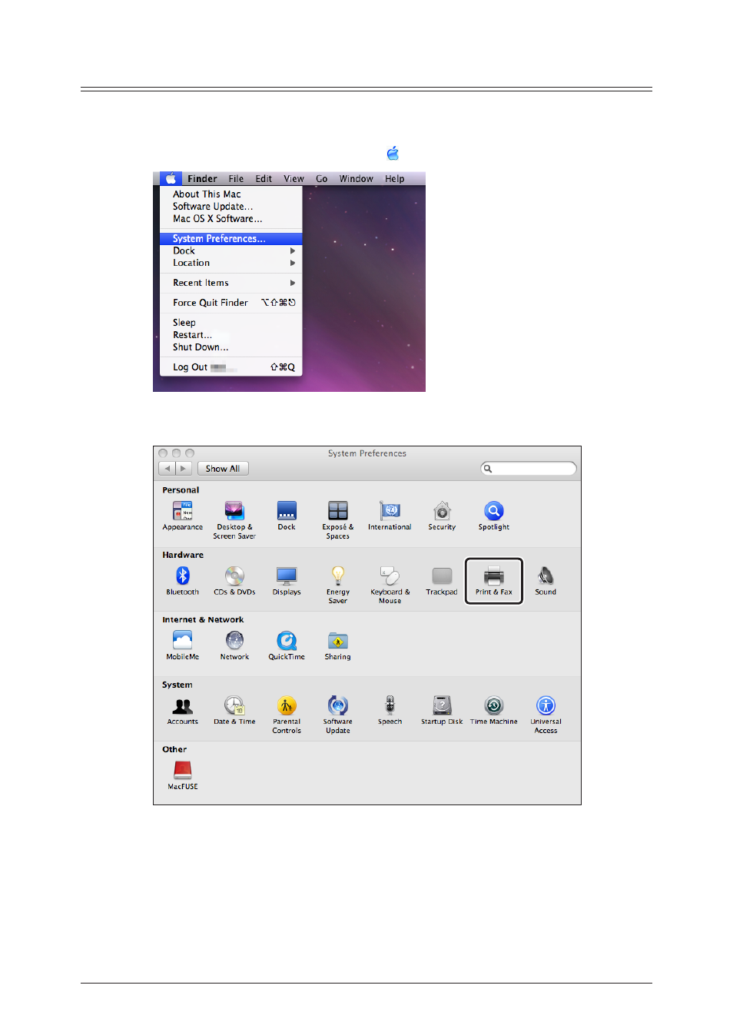
Task: Click the forward arrow in System Preferences
Action: tap(183, 469)
